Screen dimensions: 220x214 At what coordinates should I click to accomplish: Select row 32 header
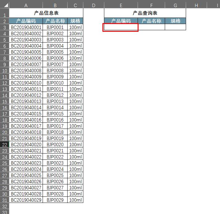pos(5,206)
